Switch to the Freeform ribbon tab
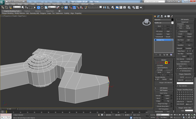 pos(27,11)
